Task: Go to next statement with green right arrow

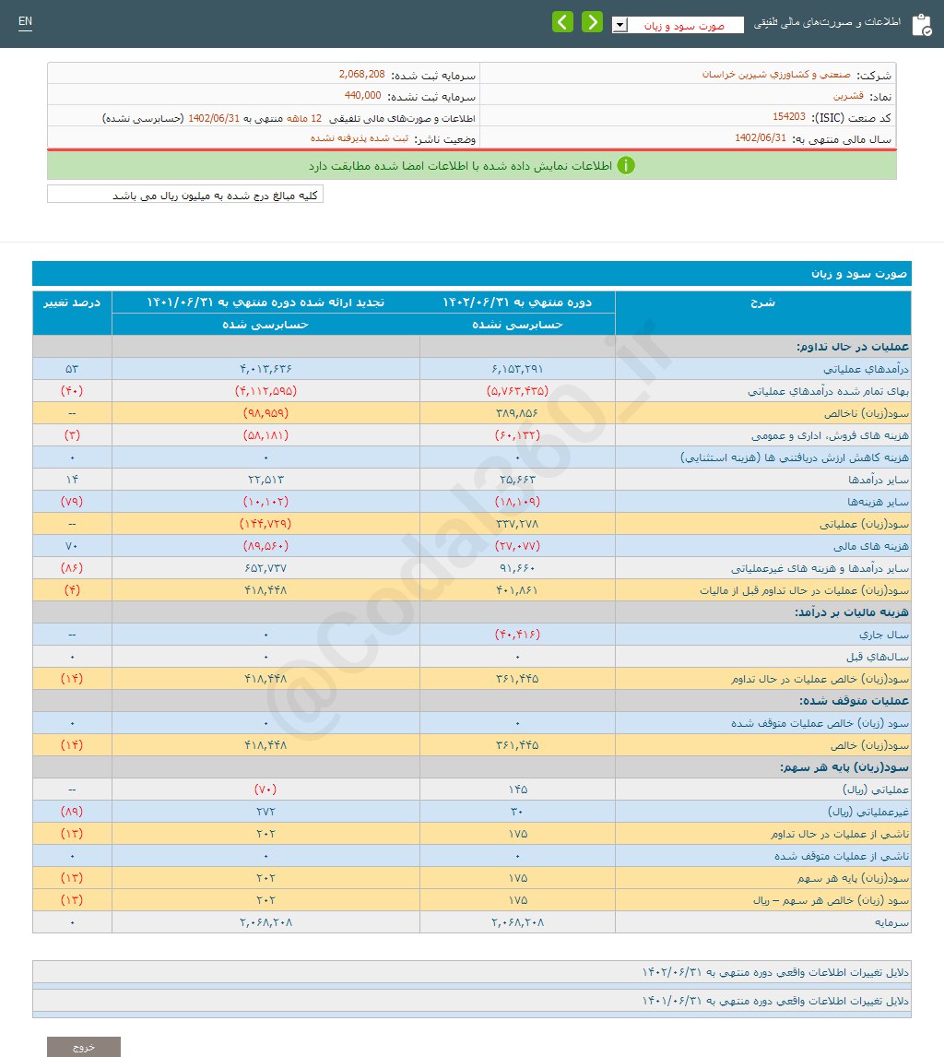Action: [x=592, y=20]
